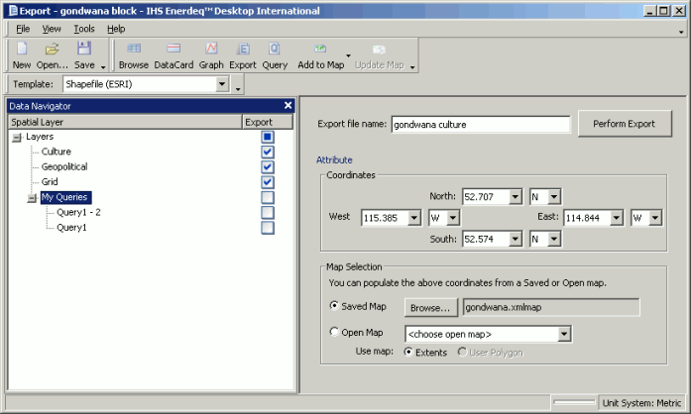
Task: Select the Open Map radio button
Action: (x=334, y=333)
